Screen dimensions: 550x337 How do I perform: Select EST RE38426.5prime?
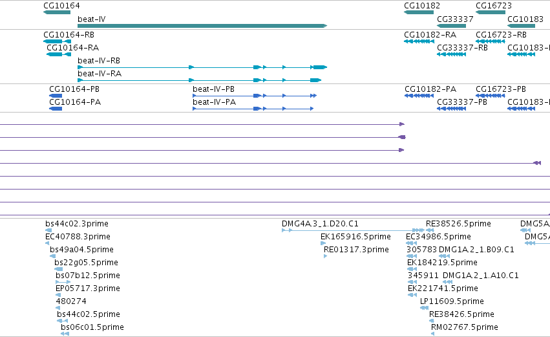(x=432, y=321)
